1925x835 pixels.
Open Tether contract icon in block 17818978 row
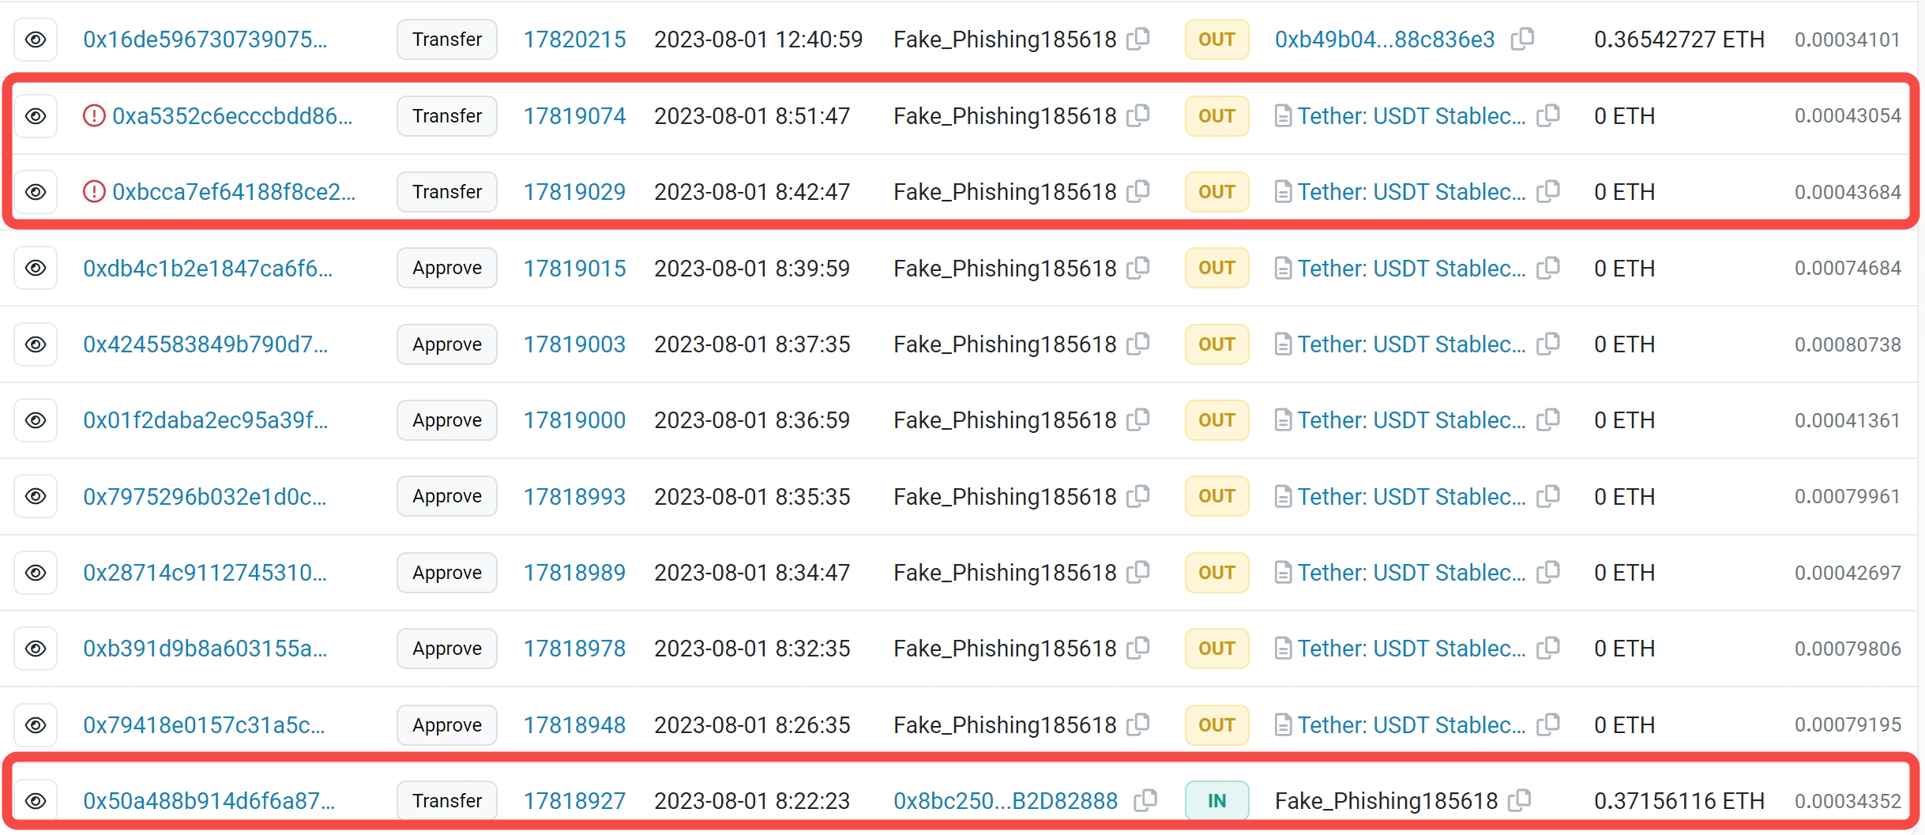point(1284,649)
